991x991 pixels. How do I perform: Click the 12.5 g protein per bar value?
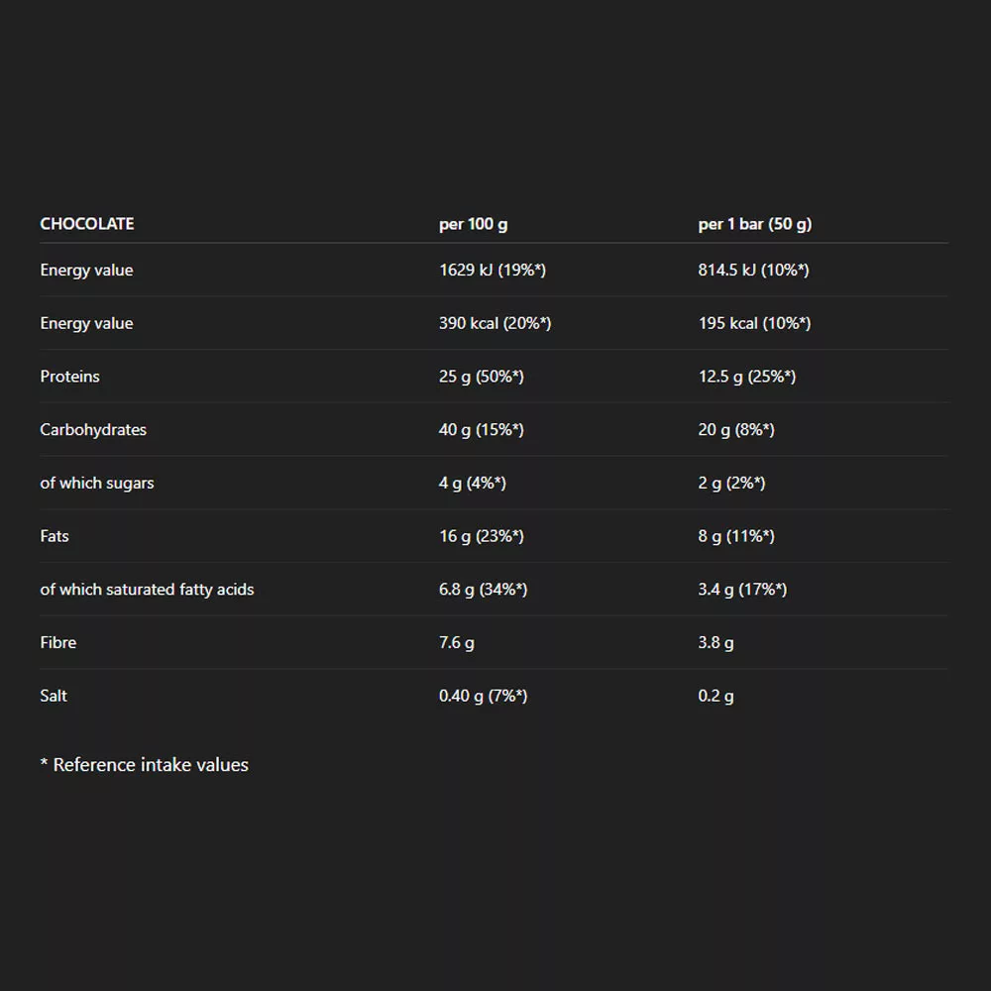coord(746,377)
